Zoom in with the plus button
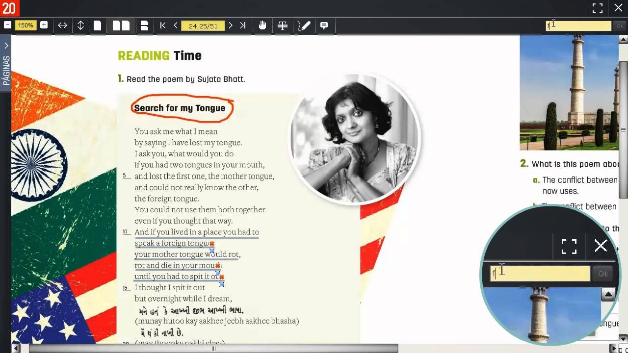The image size is (628, 353). [44, 25]
